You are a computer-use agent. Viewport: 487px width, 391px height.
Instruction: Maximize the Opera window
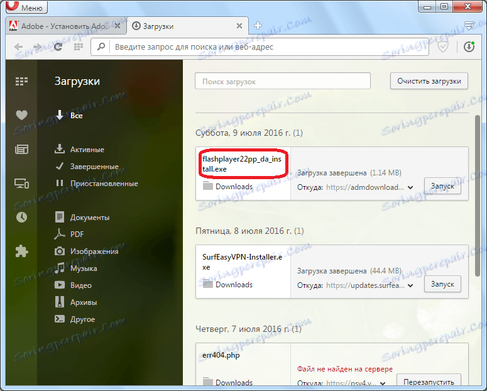click(444, 6)
